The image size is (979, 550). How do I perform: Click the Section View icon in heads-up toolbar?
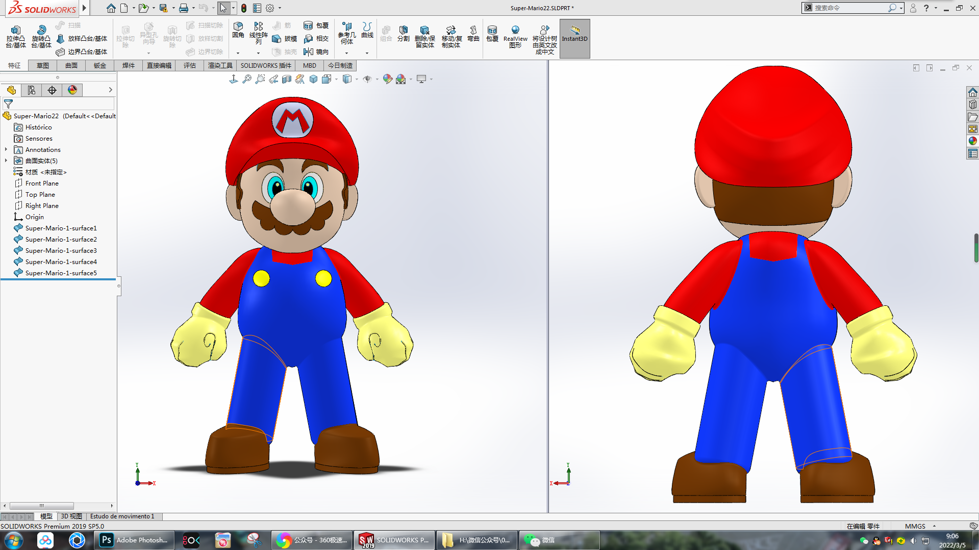click(287, 79)
